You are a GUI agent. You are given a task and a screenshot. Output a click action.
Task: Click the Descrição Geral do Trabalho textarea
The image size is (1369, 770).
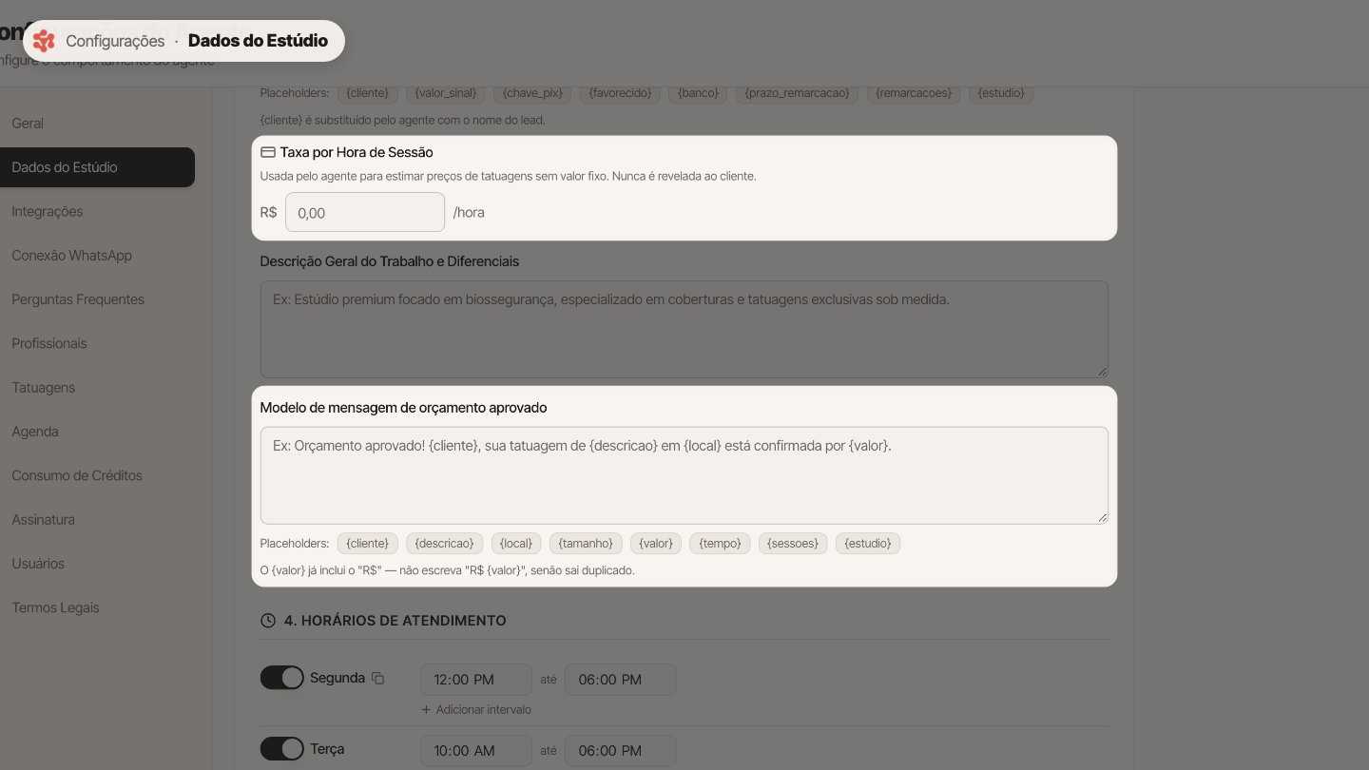pyautogui.click(x=684, y=329)
